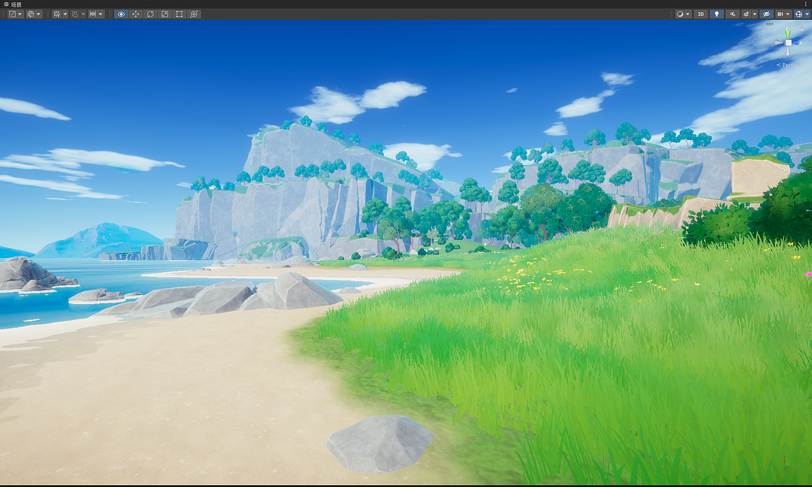
Task: Open the handle rotation global/local dropdown
Action: tap(34, 14)
